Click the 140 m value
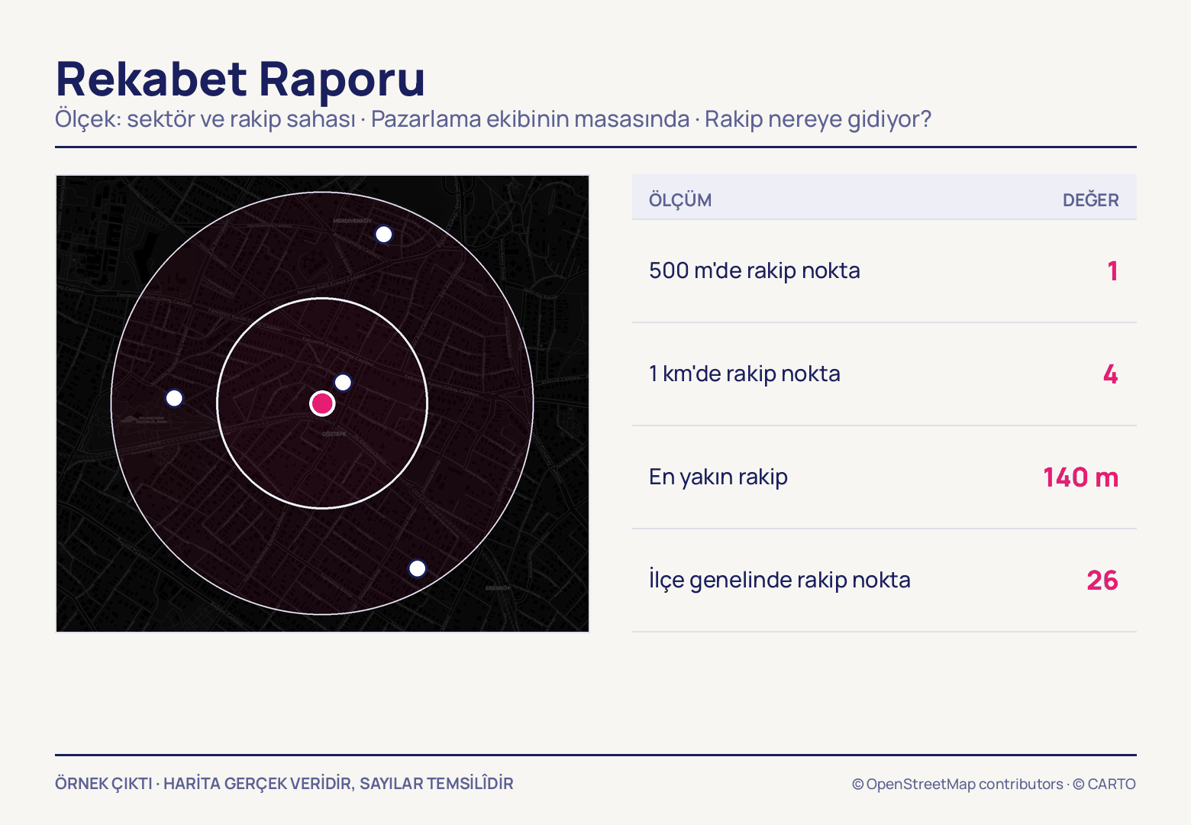 1081,477
